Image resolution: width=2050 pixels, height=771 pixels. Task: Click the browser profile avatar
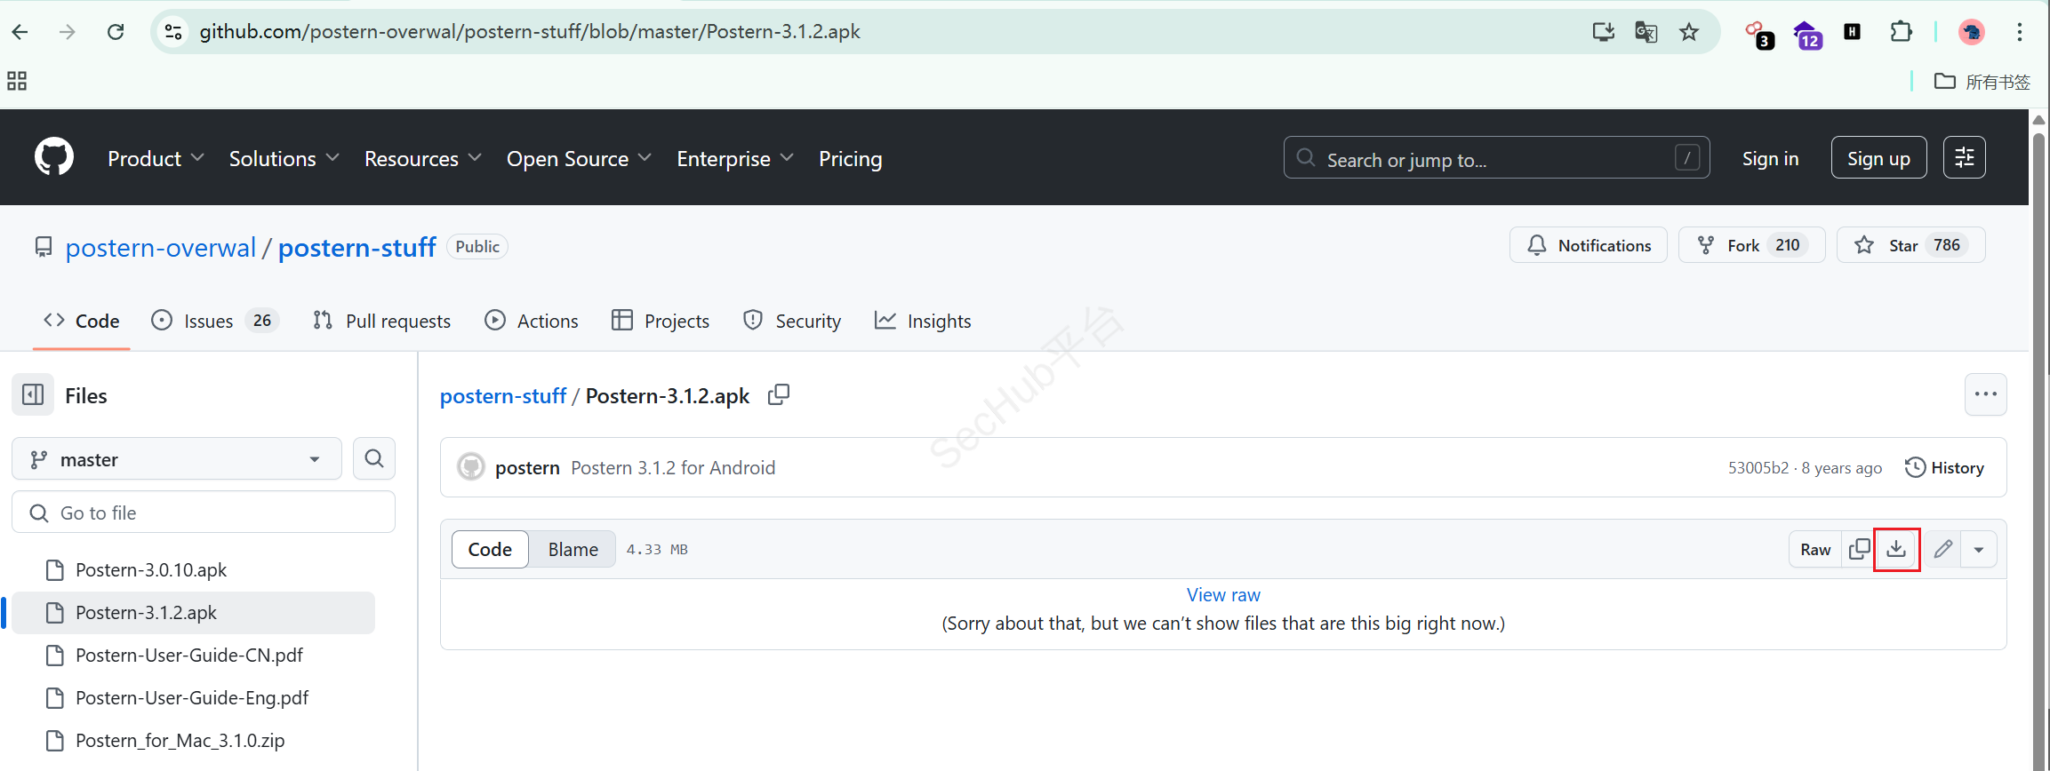(x=1972, y=32)
